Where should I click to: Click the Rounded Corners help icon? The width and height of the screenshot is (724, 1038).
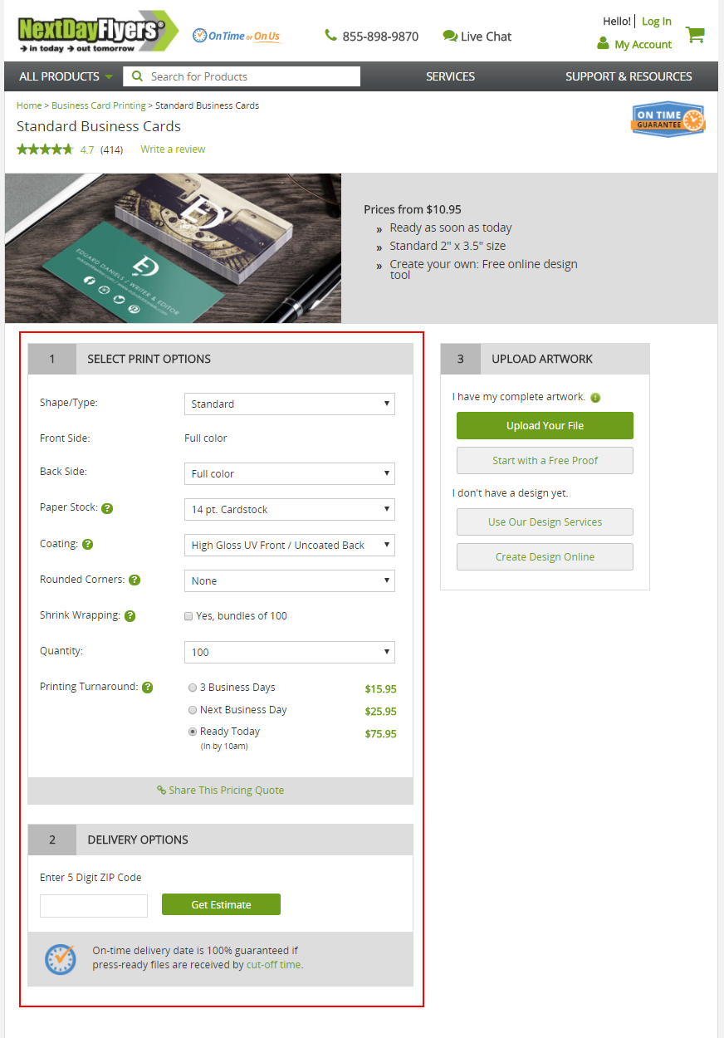[x=135, y=580]
